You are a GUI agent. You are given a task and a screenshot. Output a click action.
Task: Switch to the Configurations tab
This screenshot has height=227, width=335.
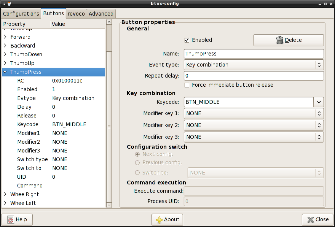coord(21,14)
